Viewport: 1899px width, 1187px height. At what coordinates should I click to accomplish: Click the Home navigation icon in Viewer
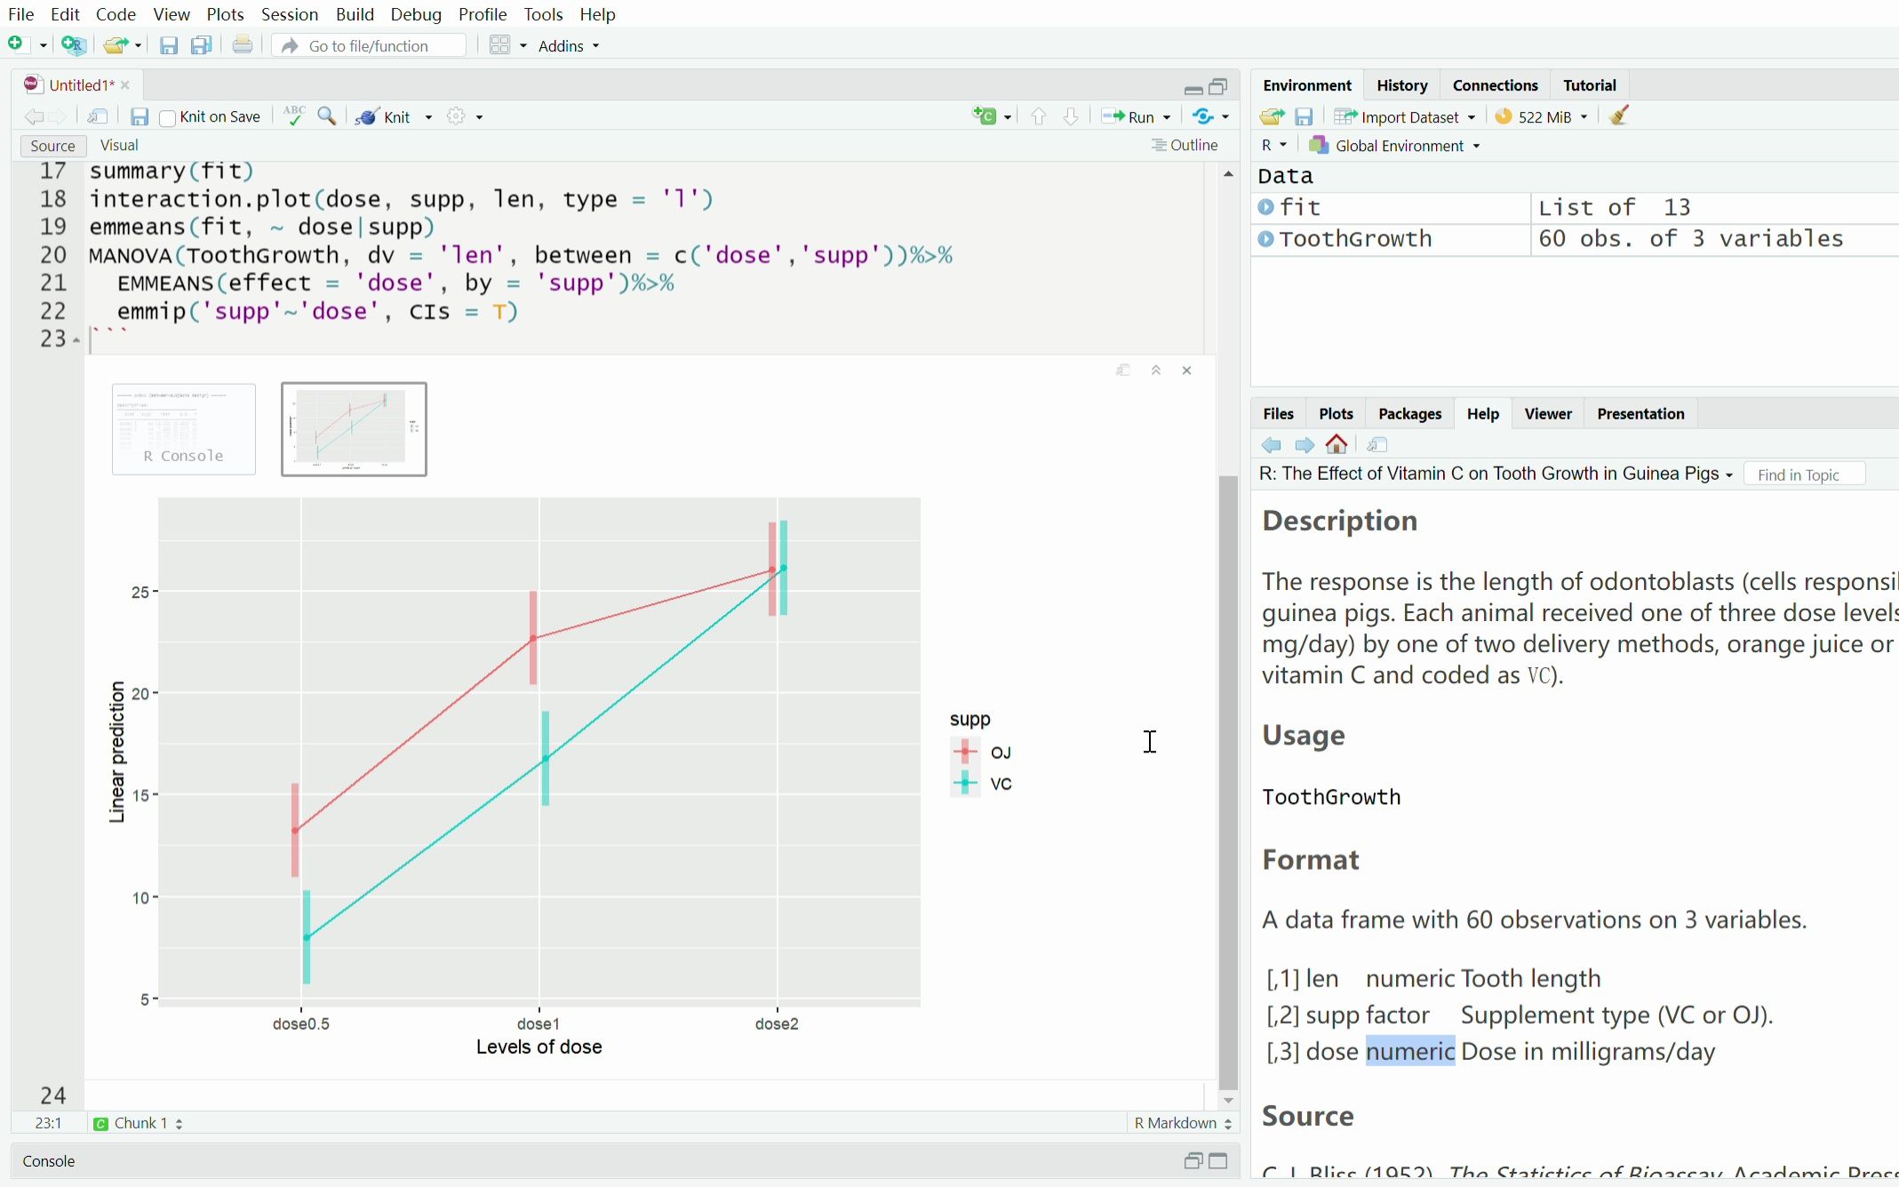tap(1338, 444)
